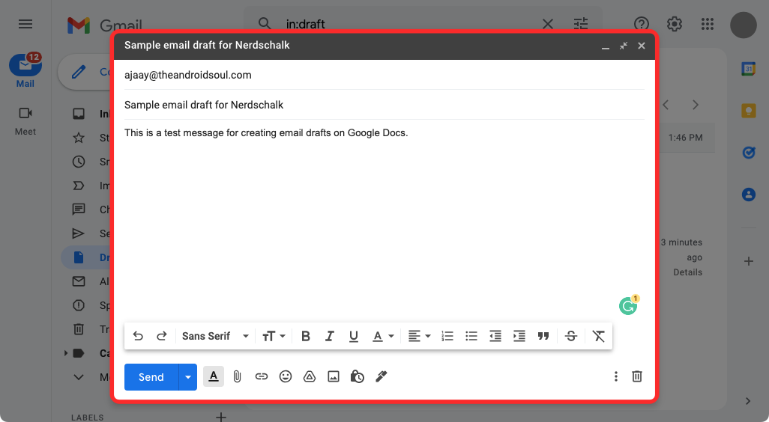Open the main menu hamburger icon
Viewport: 769px width, 422px height.
click(25, 24)
